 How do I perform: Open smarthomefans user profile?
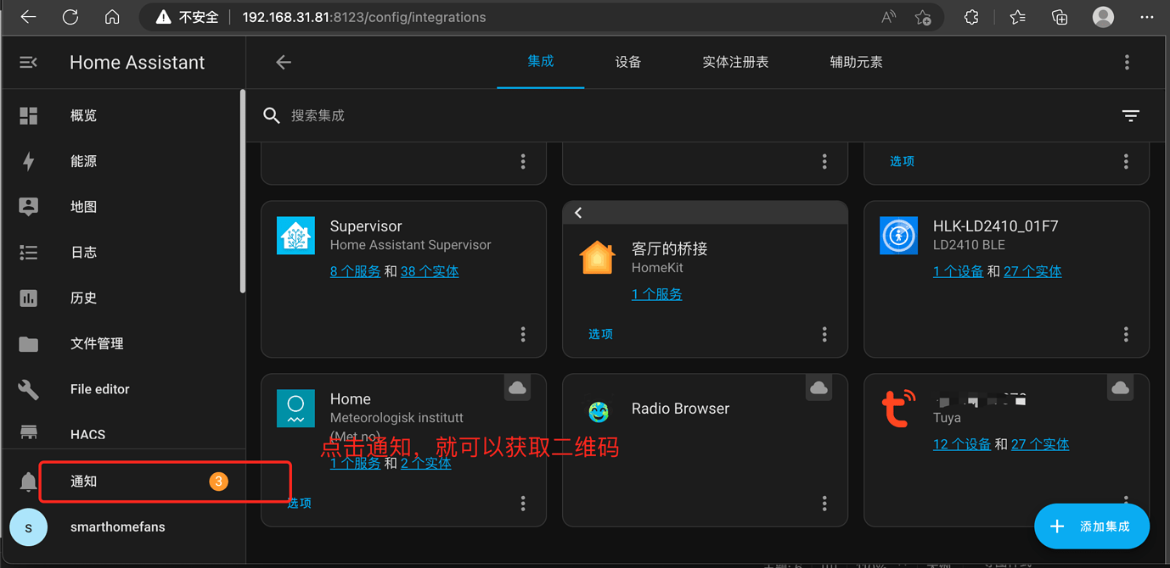[x=117, y=527]
